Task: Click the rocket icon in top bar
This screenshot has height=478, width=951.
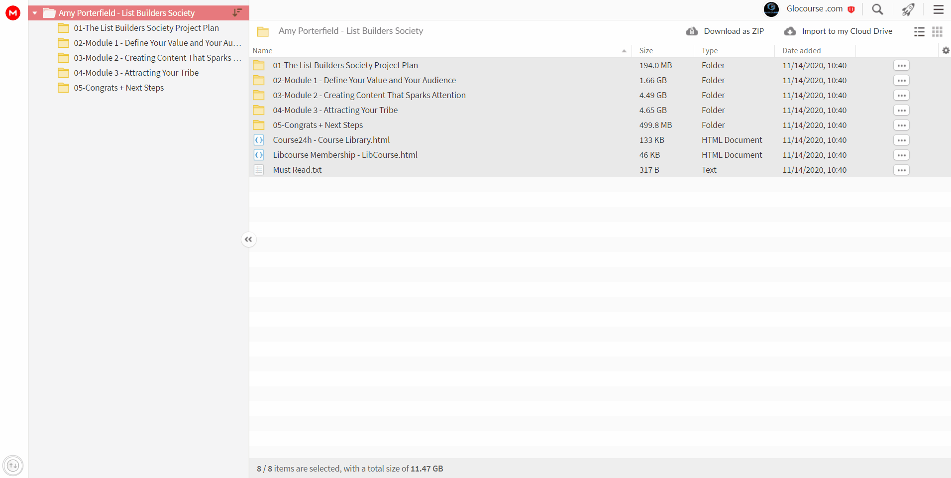Action: tap(908, 9)
